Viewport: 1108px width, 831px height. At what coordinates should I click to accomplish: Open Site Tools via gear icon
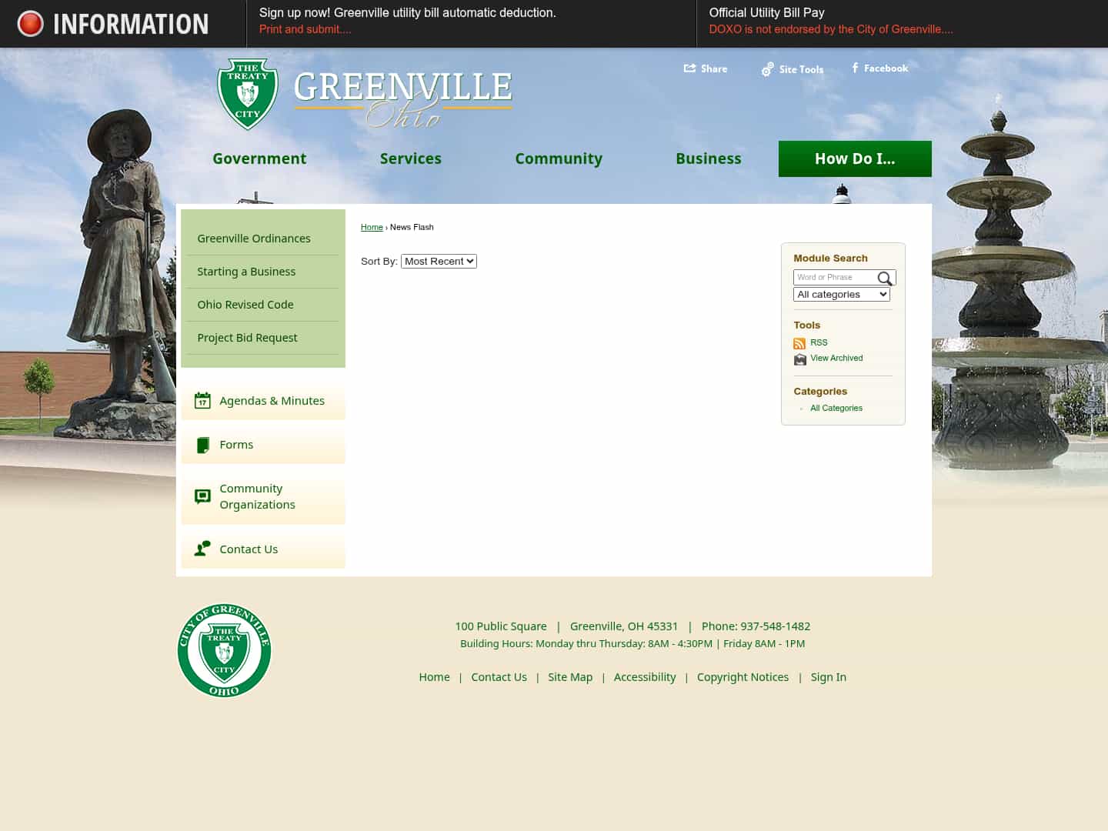(x=767, y=68)
